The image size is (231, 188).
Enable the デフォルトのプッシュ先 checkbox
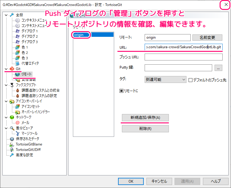(191, 80)
